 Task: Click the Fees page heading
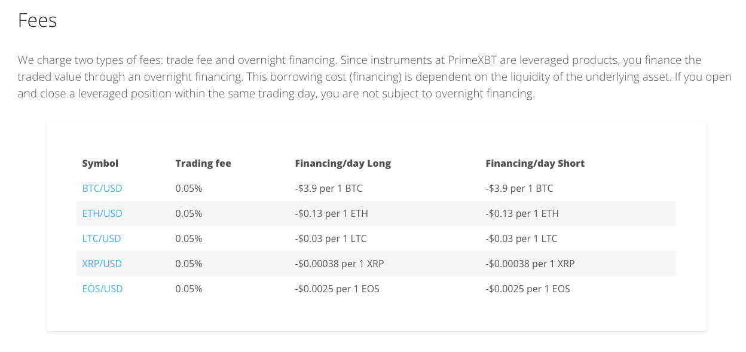click(x=37, y=20)
